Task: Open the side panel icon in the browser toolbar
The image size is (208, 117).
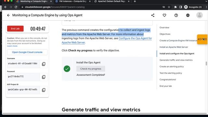Action: 181,7
